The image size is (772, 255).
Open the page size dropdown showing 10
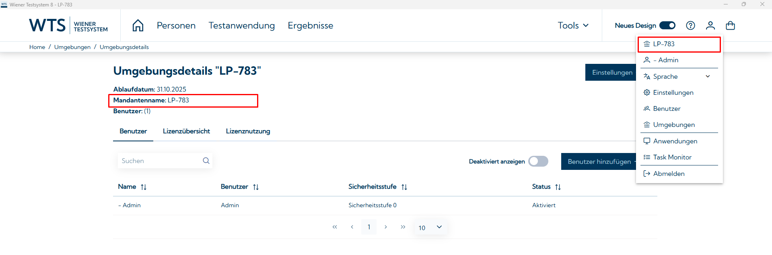tap(430, 227)
